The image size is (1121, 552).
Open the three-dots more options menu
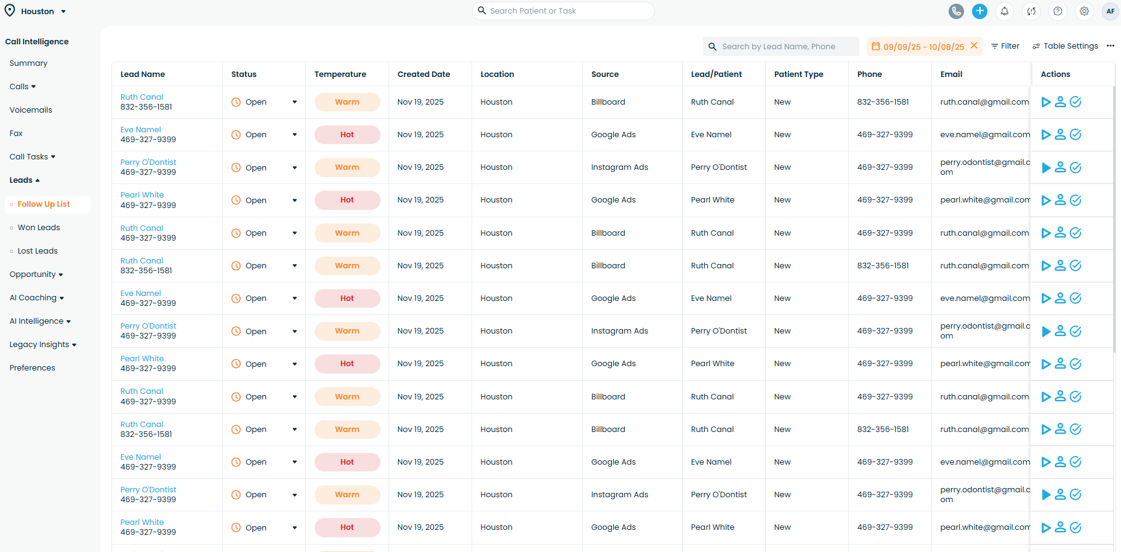[x=1110, y=46]
